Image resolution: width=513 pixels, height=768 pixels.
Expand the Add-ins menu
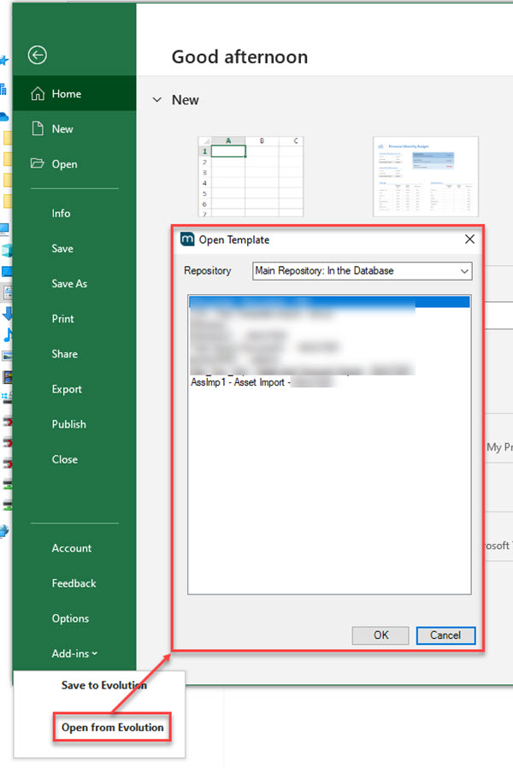74,653
